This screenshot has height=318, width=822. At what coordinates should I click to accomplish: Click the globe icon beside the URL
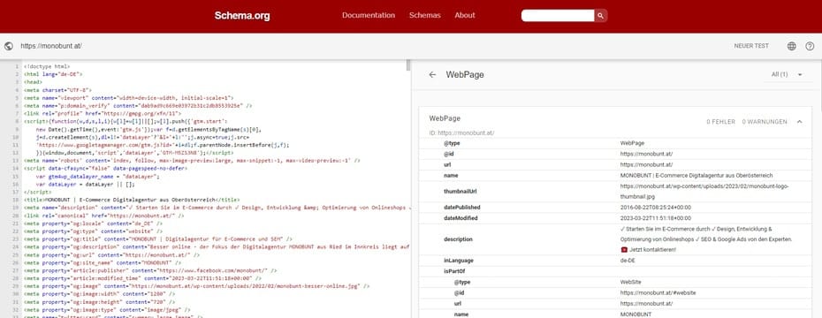tap(8, 46)
